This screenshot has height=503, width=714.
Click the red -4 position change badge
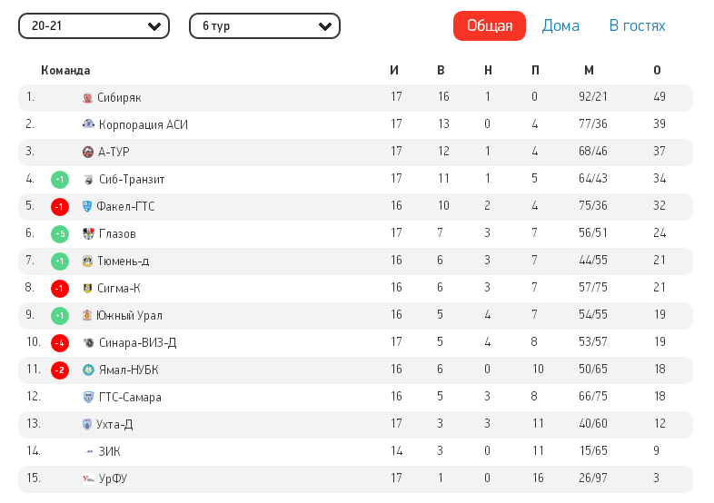pos(60,343)
